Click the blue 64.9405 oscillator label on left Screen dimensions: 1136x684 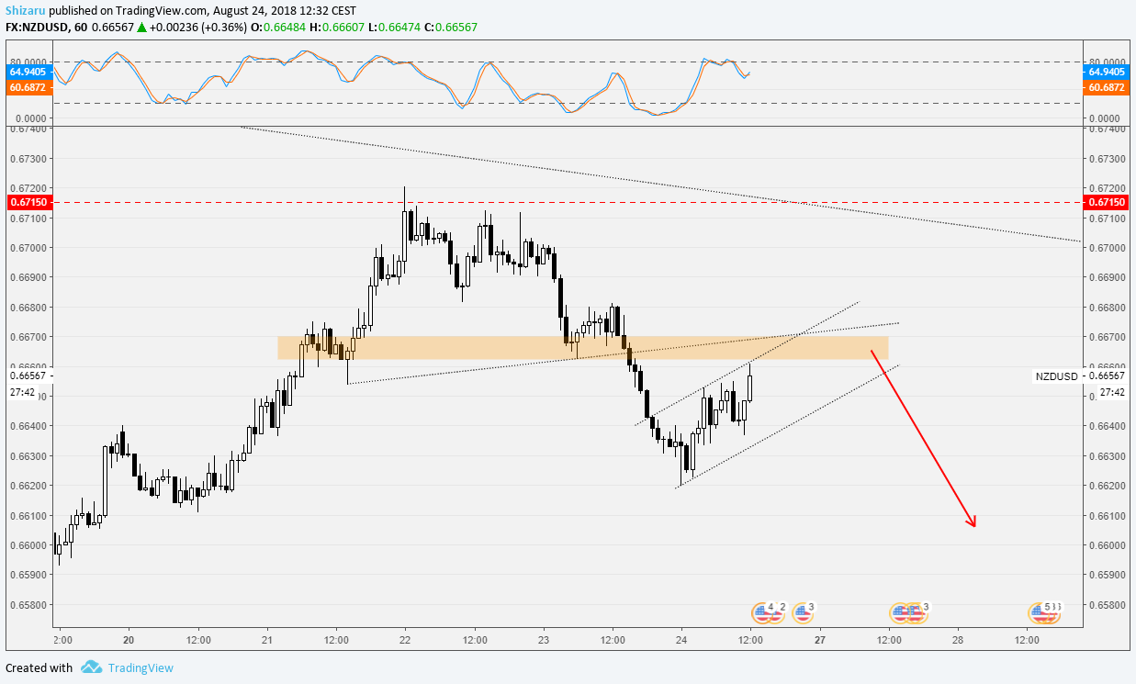28,71
